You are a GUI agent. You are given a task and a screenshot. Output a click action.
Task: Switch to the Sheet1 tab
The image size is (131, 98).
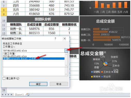click(19, 95)
